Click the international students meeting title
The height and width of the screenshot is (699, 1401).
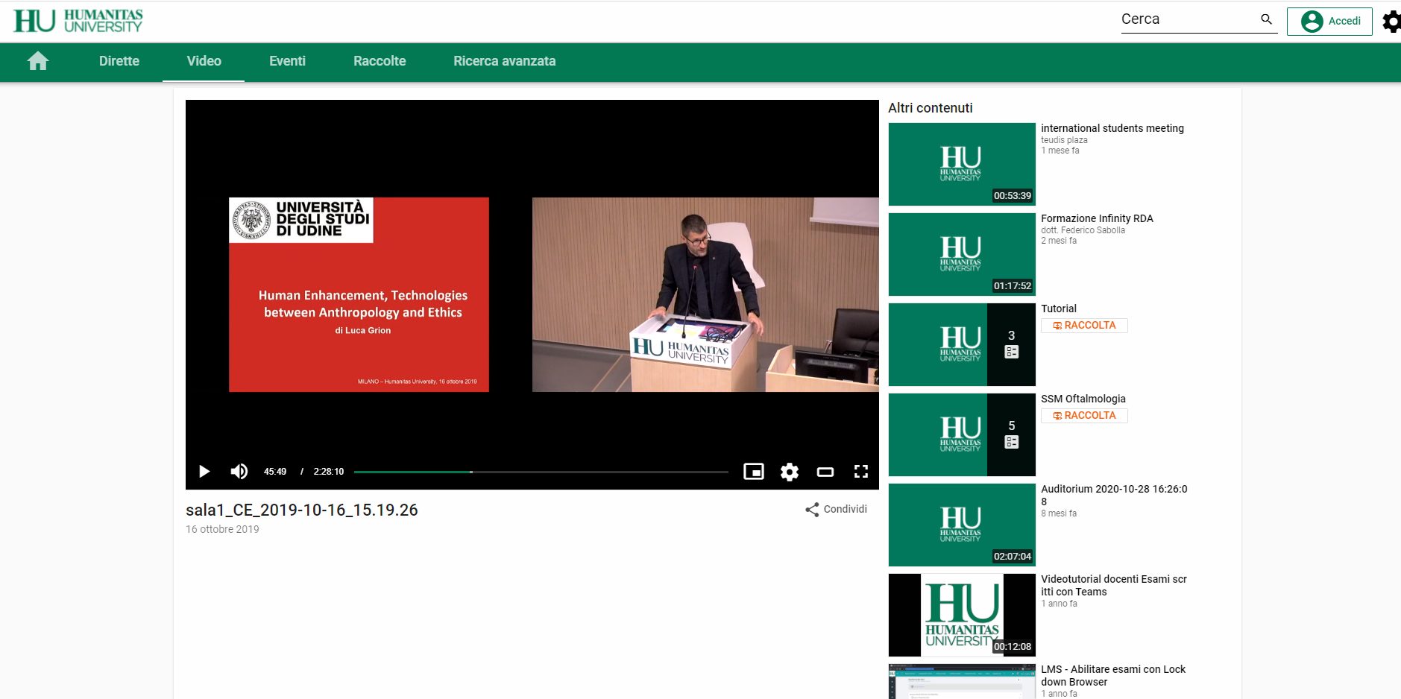click(1112, 128)
